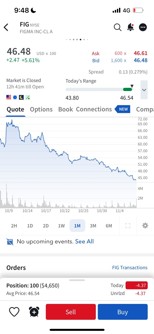
Task: Tap the US flag market indicator
Action: coord(8,97)
